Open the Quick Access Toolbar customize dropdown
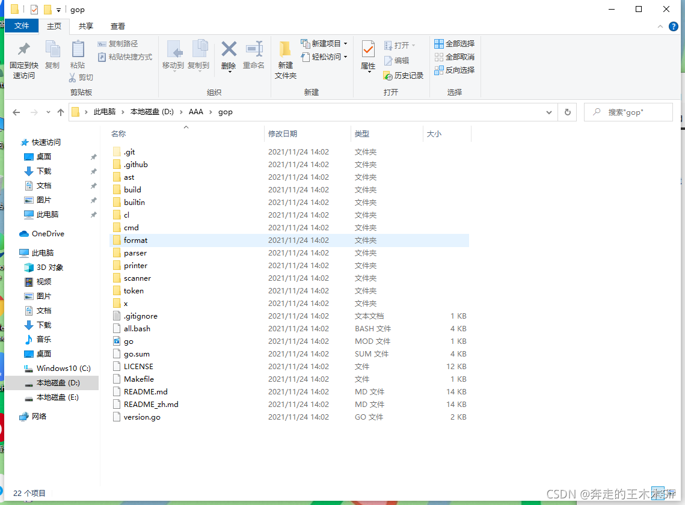Image resolution: width=685 pixels, height=505 pixels. (58, 10)
